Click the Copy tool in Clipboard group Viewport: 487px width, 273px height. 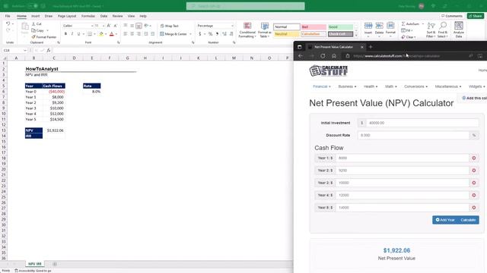click(x=38, y=30)
